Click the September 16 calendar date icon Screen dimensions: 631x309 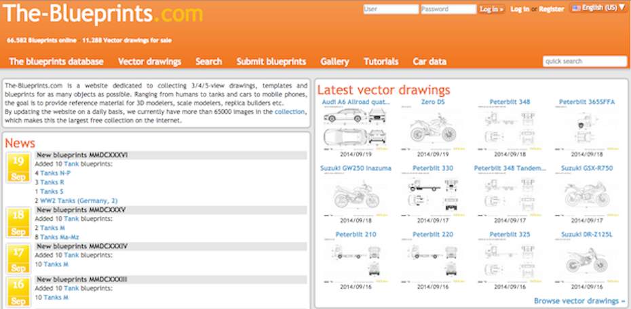pyautogui.click(x=18, y=290)
